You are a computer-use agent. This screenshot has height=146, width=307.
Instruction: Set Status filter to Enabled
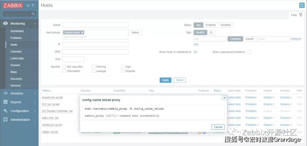pyautogui.click(x=210, y=25)
